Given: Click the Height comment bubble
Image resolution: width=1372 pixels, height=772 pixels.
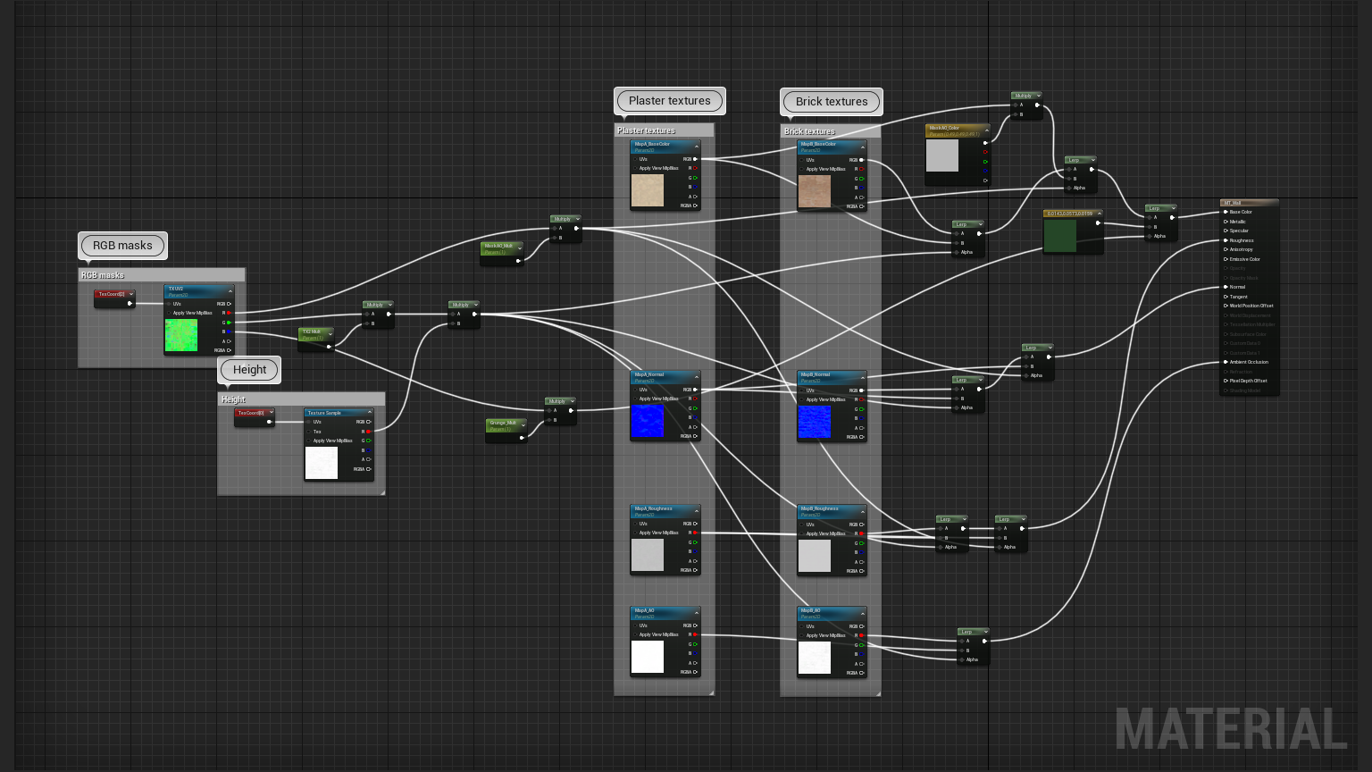Looking at the screenshot, I should tap(248, 369).
